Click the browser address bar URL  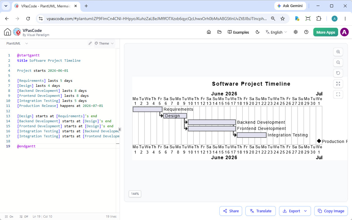coord(157,19)
